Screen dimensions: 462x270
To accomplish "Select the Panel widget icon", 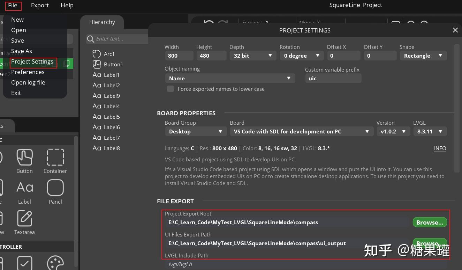I will 55,188.
